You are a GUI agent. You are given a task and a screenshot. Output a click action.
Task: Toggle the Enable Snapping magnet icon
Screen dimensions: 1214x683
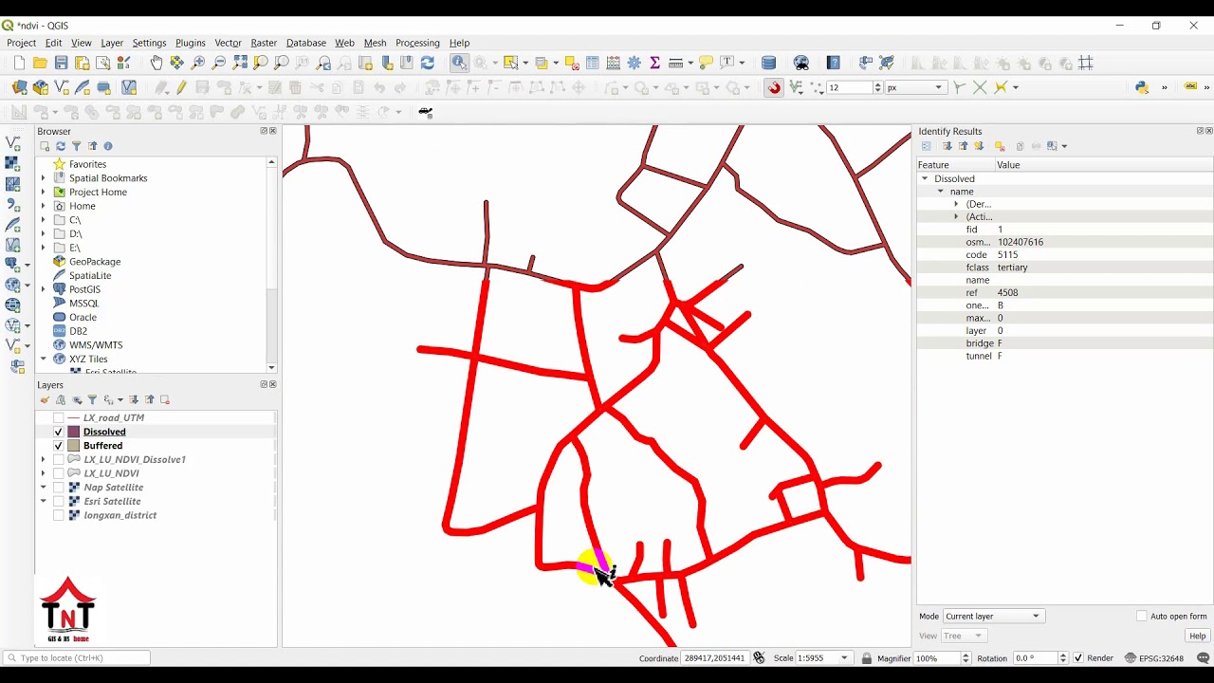(x=775, y=87)
